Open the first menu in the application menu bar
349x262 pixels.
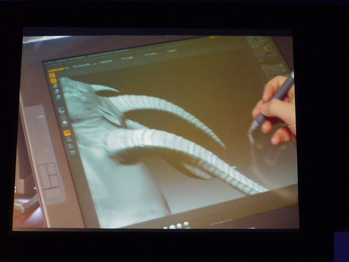[51, 61]
